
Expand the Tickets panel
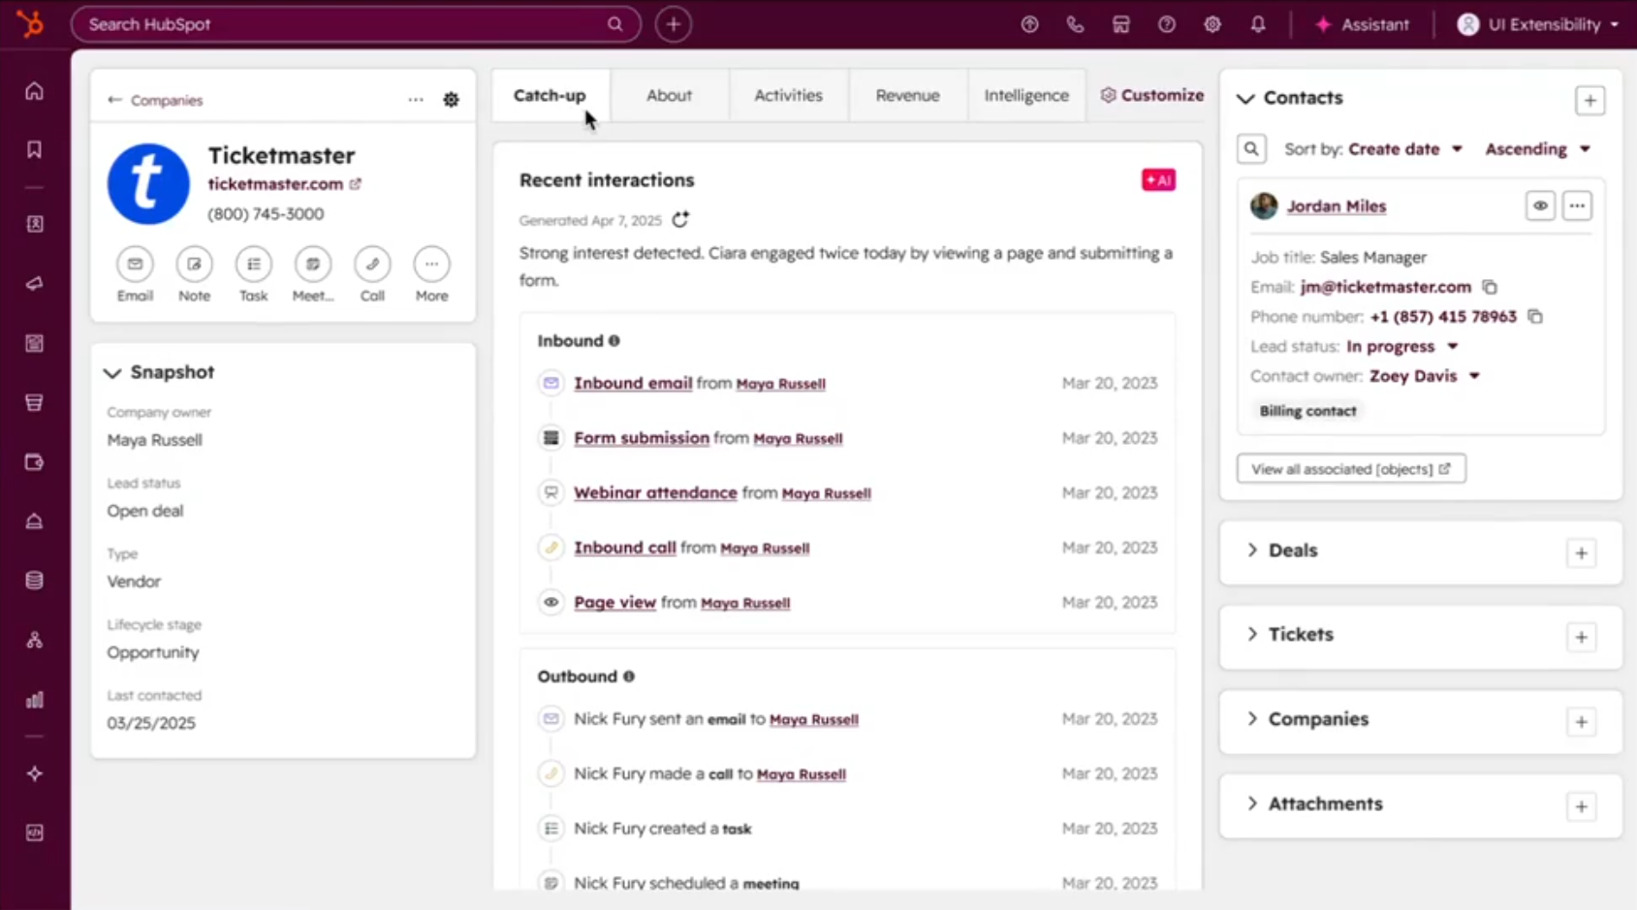[x=1252, y=635]
